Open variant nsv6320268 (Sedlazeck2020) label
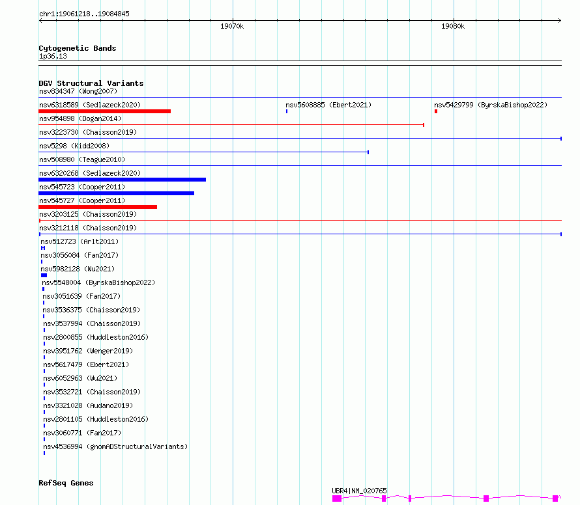 90,173
